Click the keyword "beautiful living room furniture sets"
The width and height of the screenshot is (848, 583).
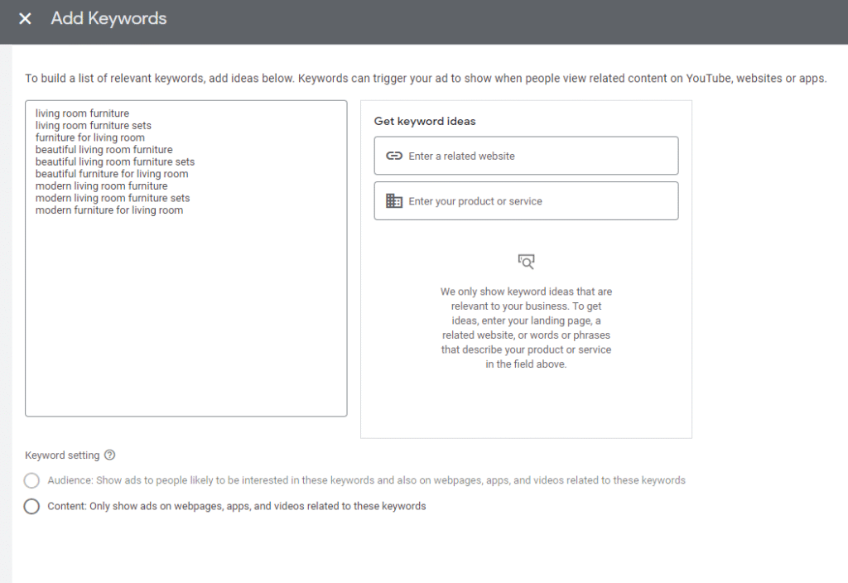[x=115, y=162]
